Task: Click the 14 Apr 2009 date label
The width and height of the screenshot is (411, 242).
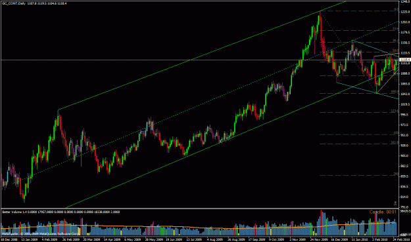Action: click(112, 239)
